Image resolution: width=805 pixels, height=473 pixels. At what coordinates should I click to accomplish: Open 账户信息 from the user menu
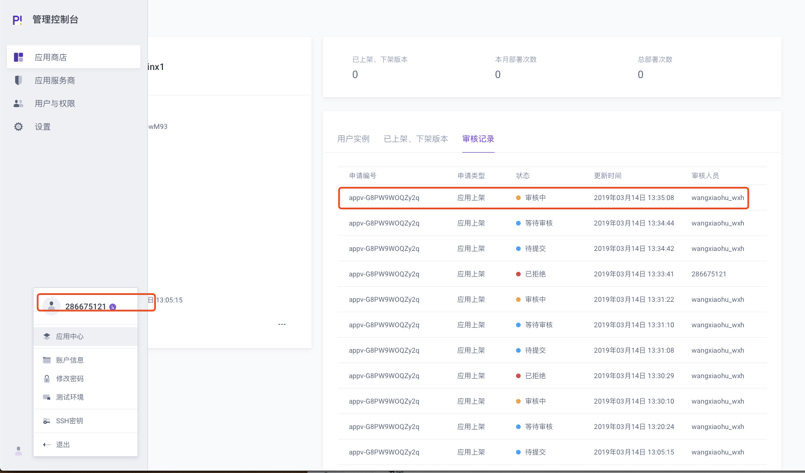pos(86,360)
